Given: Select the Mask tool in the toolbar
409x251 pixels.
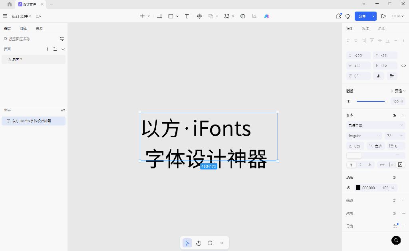Looking at the screenshot, I should click(242, 16).
